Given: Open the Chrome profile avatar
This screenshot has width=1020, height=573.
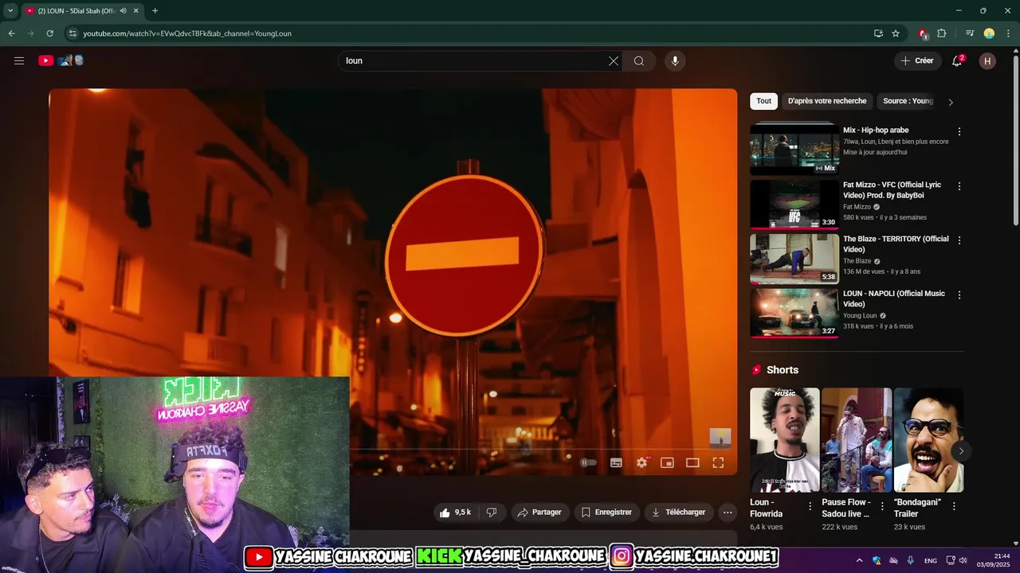Looking at the screenshot, I should (989, 33).
